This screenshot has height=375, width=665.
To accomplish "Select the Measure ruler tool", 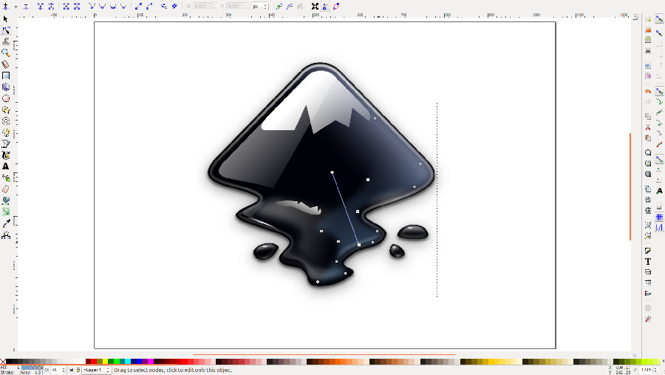I will (5, 64).
